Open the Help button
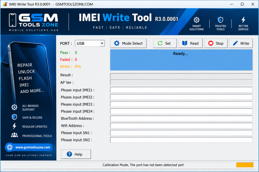 point(76,154)
